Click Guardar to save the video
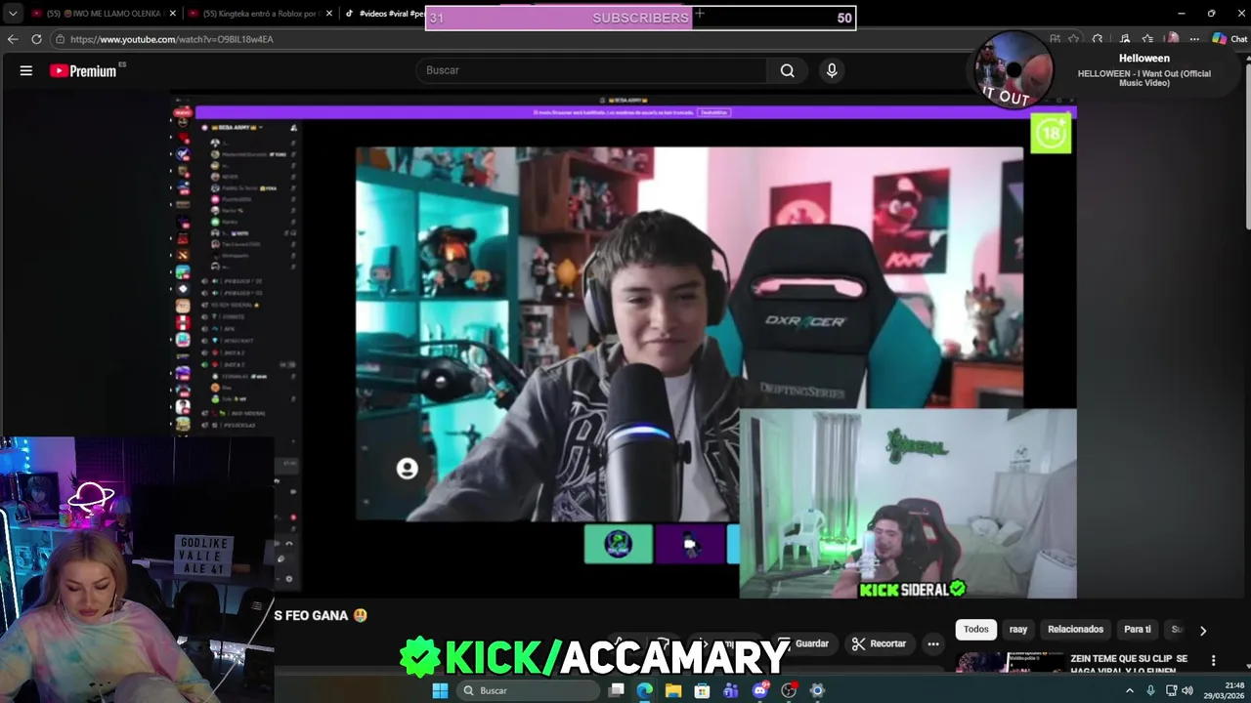1251x703 pixels. 803,643
